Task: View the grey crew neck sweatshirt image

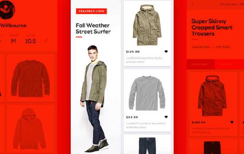Action: 147,93
